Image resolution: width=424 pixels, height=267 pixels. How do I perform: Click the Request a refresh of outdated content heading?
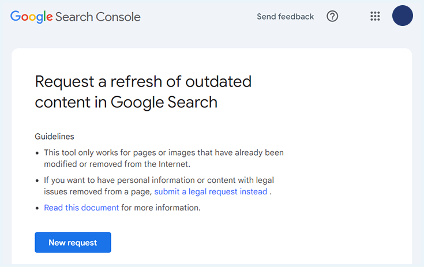click(143, 92)
